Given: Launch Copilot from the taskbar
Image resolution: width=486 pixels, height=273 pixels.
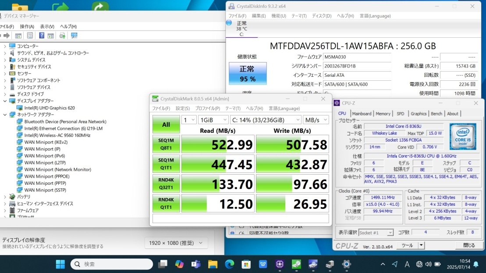Looking at the screenshot, I should pyautogui.click(x=179, y=264).
